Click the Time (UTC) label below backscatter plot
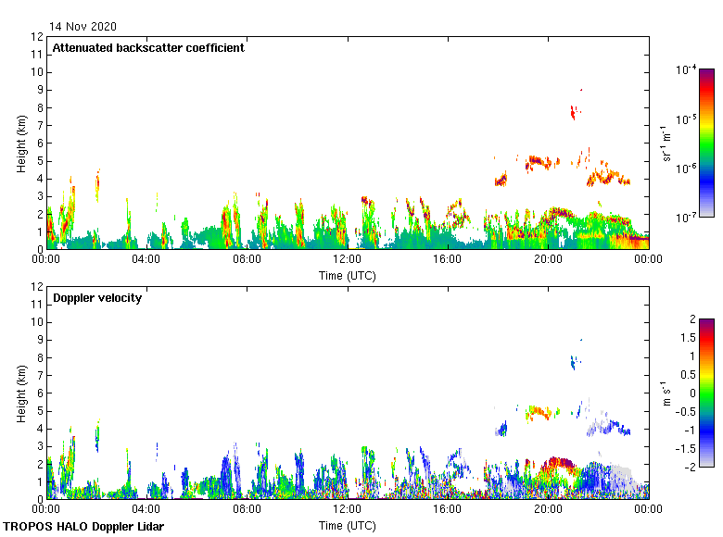Image resolution: width=723 pixels, height=537 pixels. [x=347, y=275]
